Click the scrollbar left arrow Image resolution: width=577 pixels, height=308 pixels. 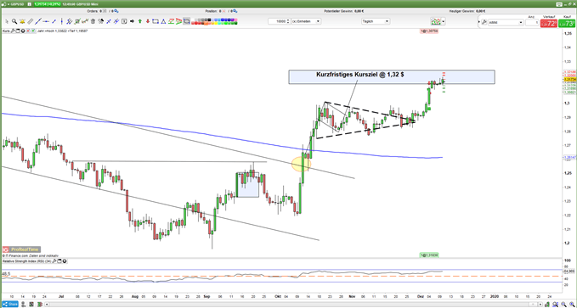[47, 305]
